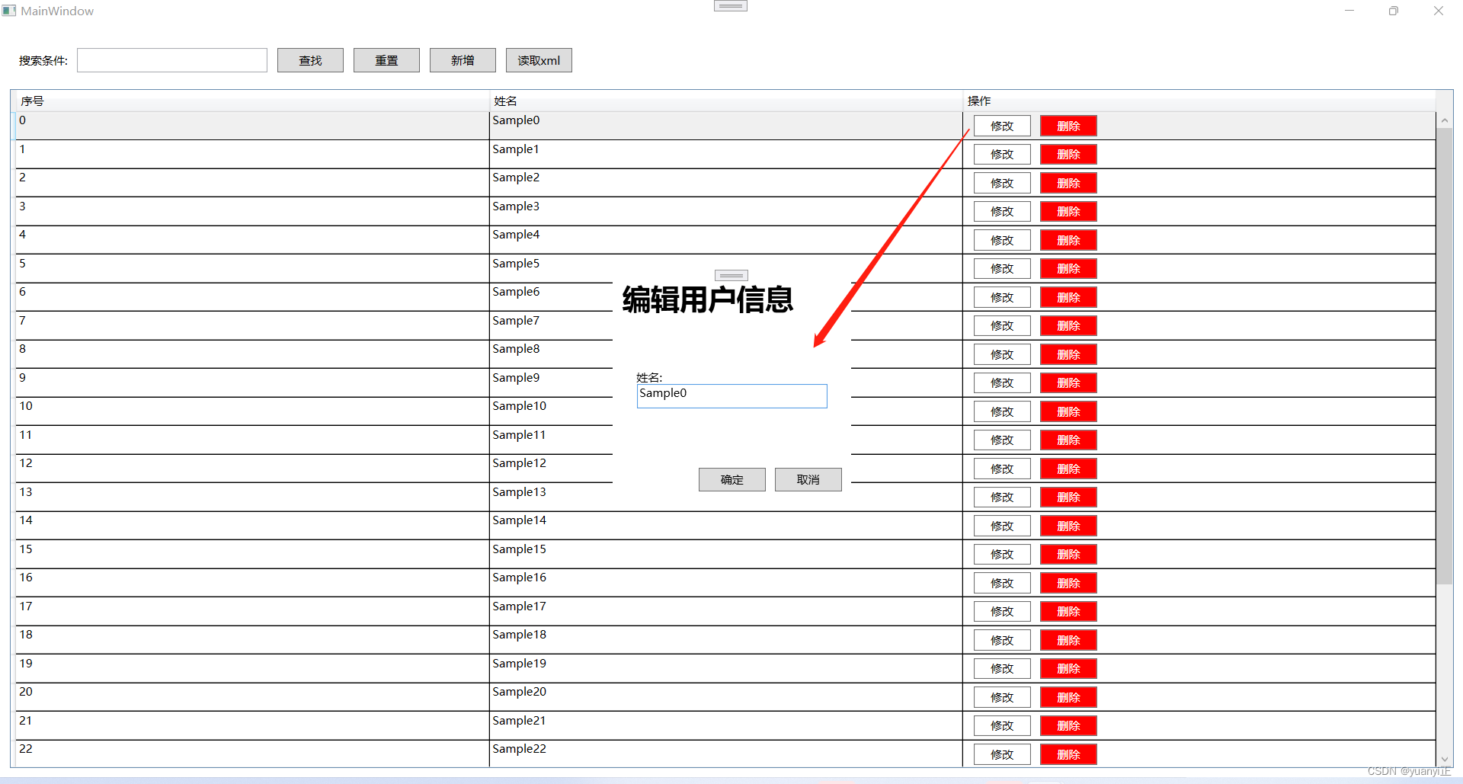Click 取消 in the edit user dialog

click(x=808, y=479)
